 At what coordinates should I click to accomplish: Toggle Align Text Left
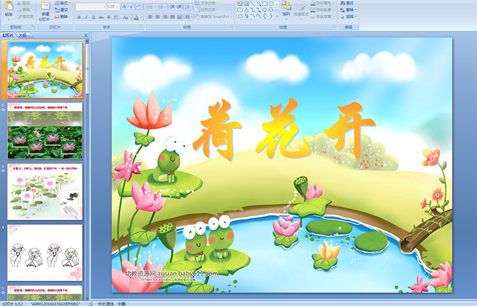pos(151,17)
